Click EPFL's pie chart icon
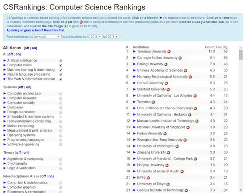Image resolution: width=246 pixels, height=193 pixels. click(x=148, y=178)
